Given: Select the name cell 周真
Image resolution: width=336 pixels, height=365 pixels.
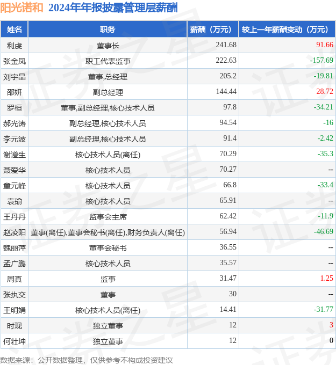Looking at the screenshot, I should click(14, 279).
